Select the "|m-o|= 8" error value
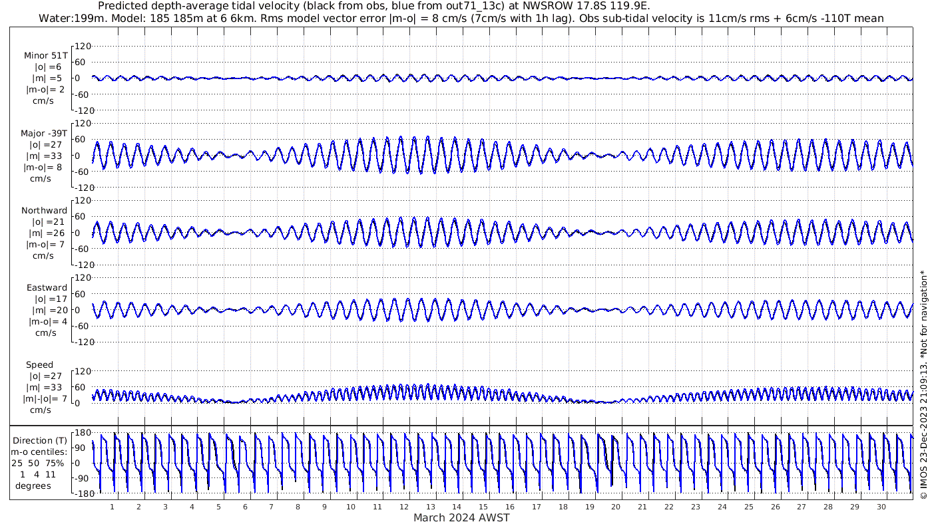The height and width of the screenshot is (532, 932). coord(44,167)
